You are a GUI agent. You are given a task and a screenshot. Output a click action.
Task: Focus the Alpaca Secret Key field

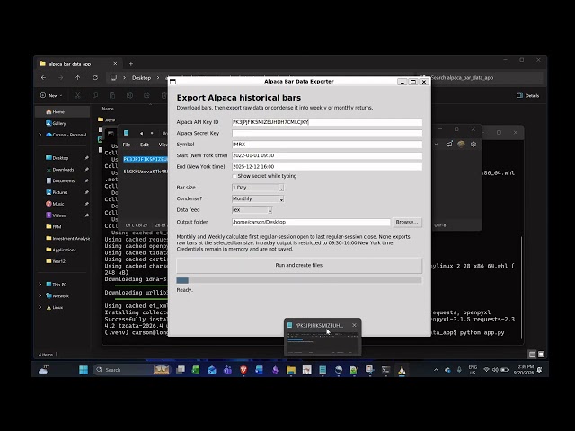coord(327,134)
